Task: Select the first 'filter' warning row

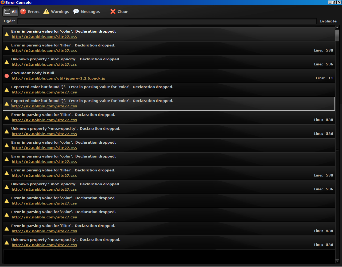Action: pos(168,48)
